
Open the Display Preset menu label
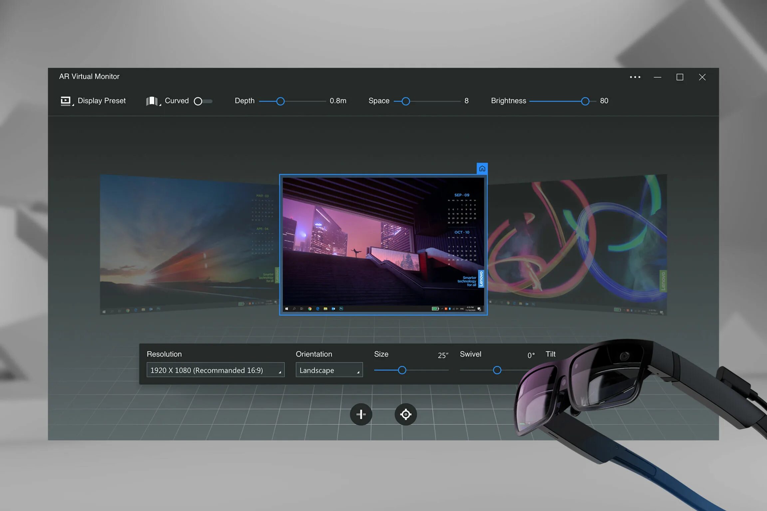pos(102,100)
